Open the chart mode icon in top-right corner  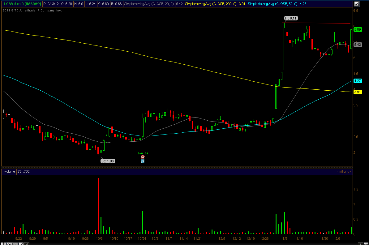pos(357,4)
